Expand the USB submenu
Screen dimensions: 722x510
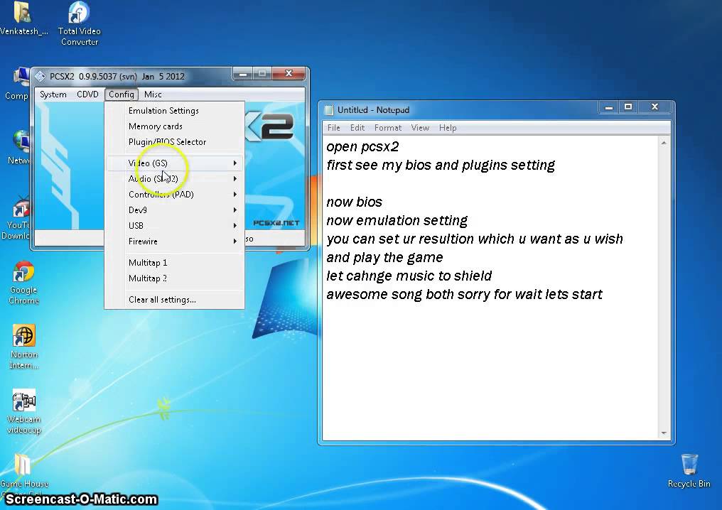tap(175, 226)
